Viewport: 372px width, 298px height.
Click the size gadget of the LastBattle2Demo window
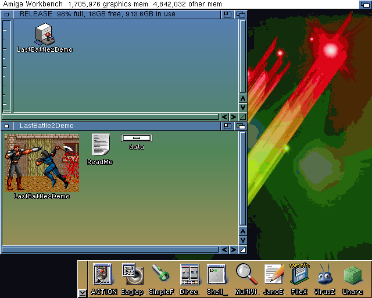tap(243, 250)
